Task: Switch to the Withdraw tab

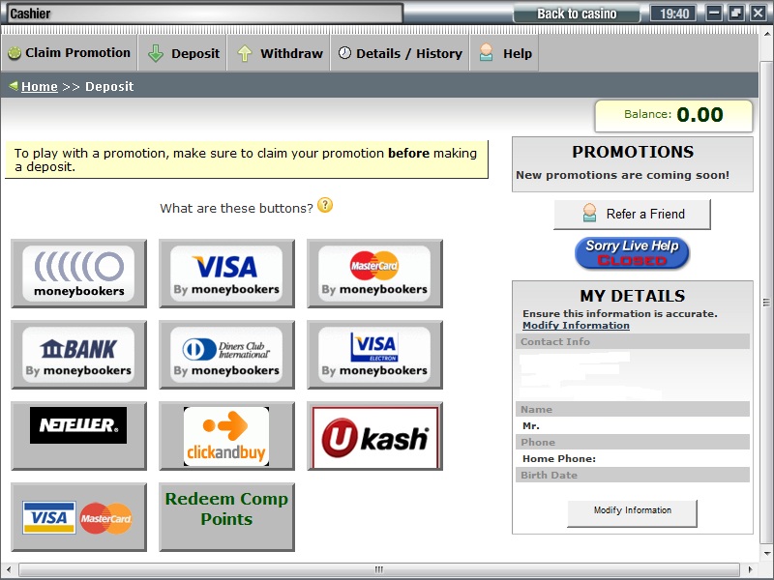Action: 279,53
